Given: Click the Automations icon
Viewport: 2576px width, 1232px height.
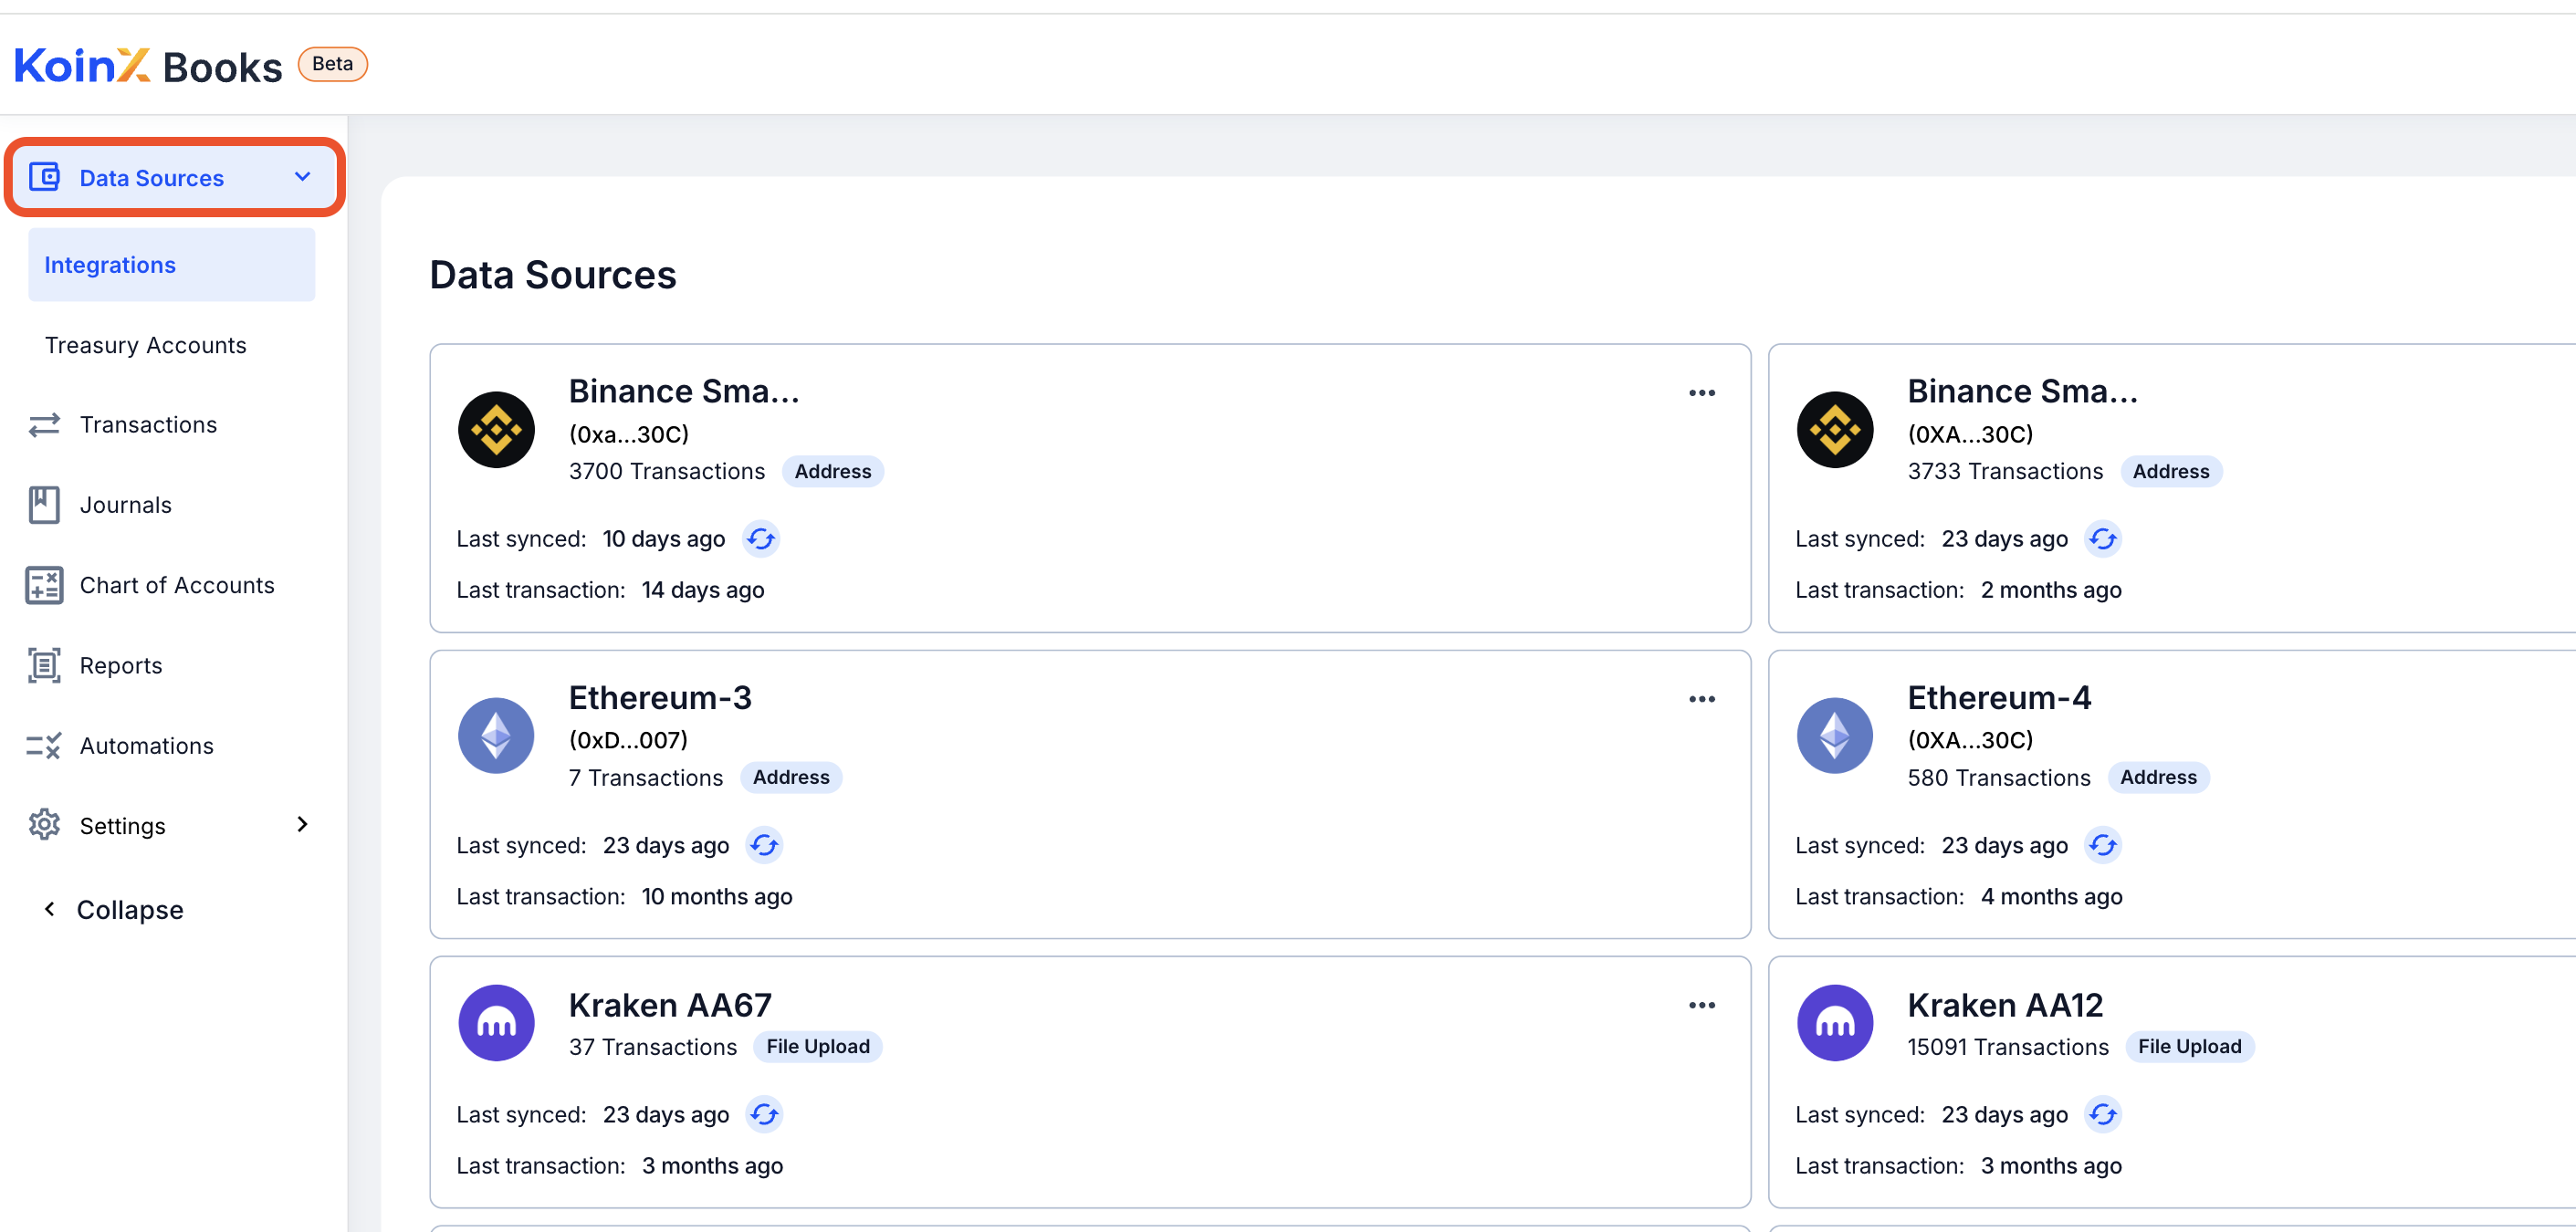Looking at the screenshot, I should click(x=44, y=746).
